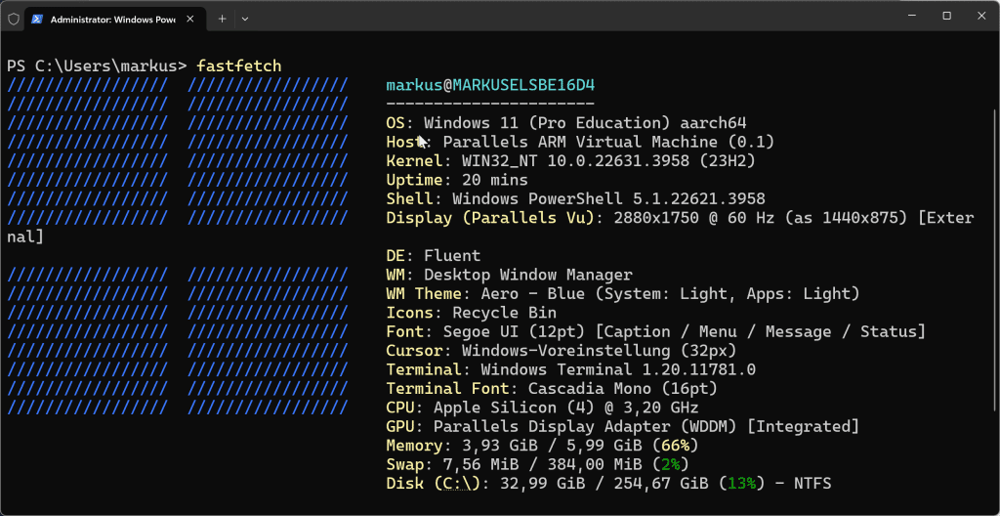
Task: Click the Memory: 3,93 GiB line
Action: [543, 445]
